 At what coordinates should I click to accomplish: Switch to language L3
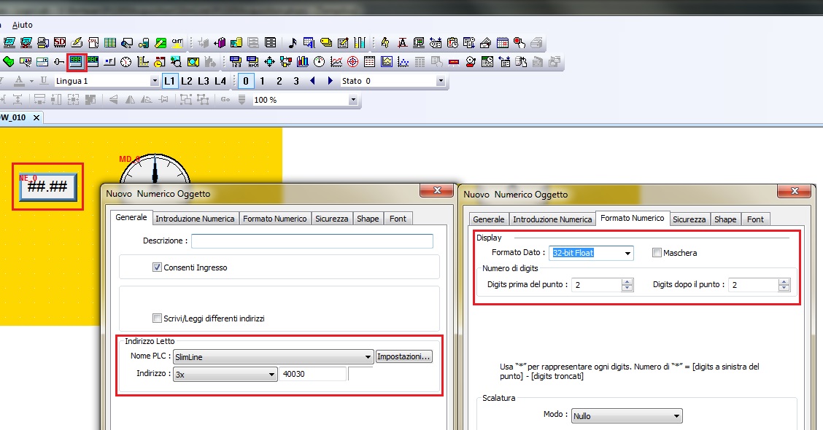point(204,81)
